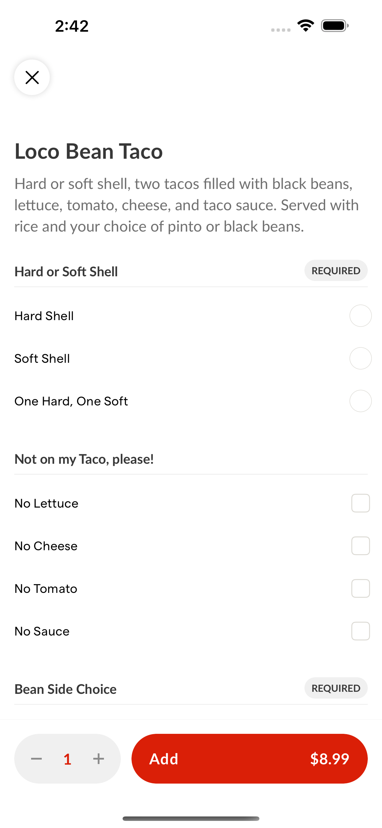Tap the minus icon to decrease quantity

[x=36, y=759]
